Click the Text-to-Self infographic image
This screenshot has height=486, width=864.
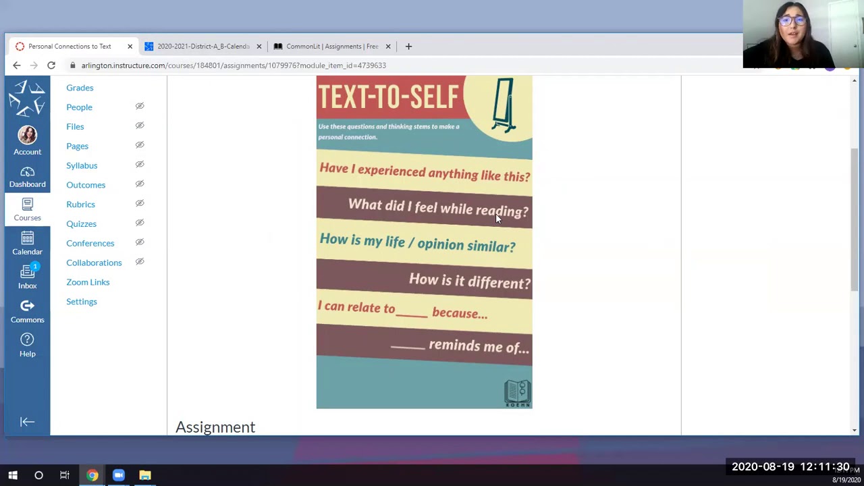[x=424, y=242]
